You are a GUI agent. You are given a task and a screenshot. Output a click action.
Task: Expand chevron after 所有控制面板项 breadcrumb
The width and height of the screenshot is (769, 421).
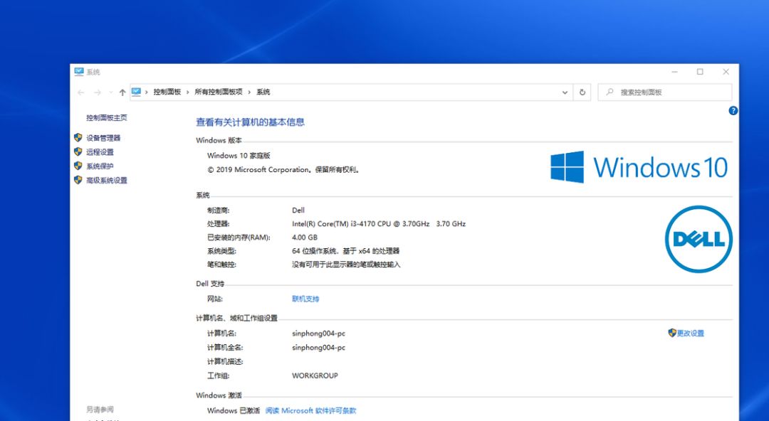(x=250, y=92)
